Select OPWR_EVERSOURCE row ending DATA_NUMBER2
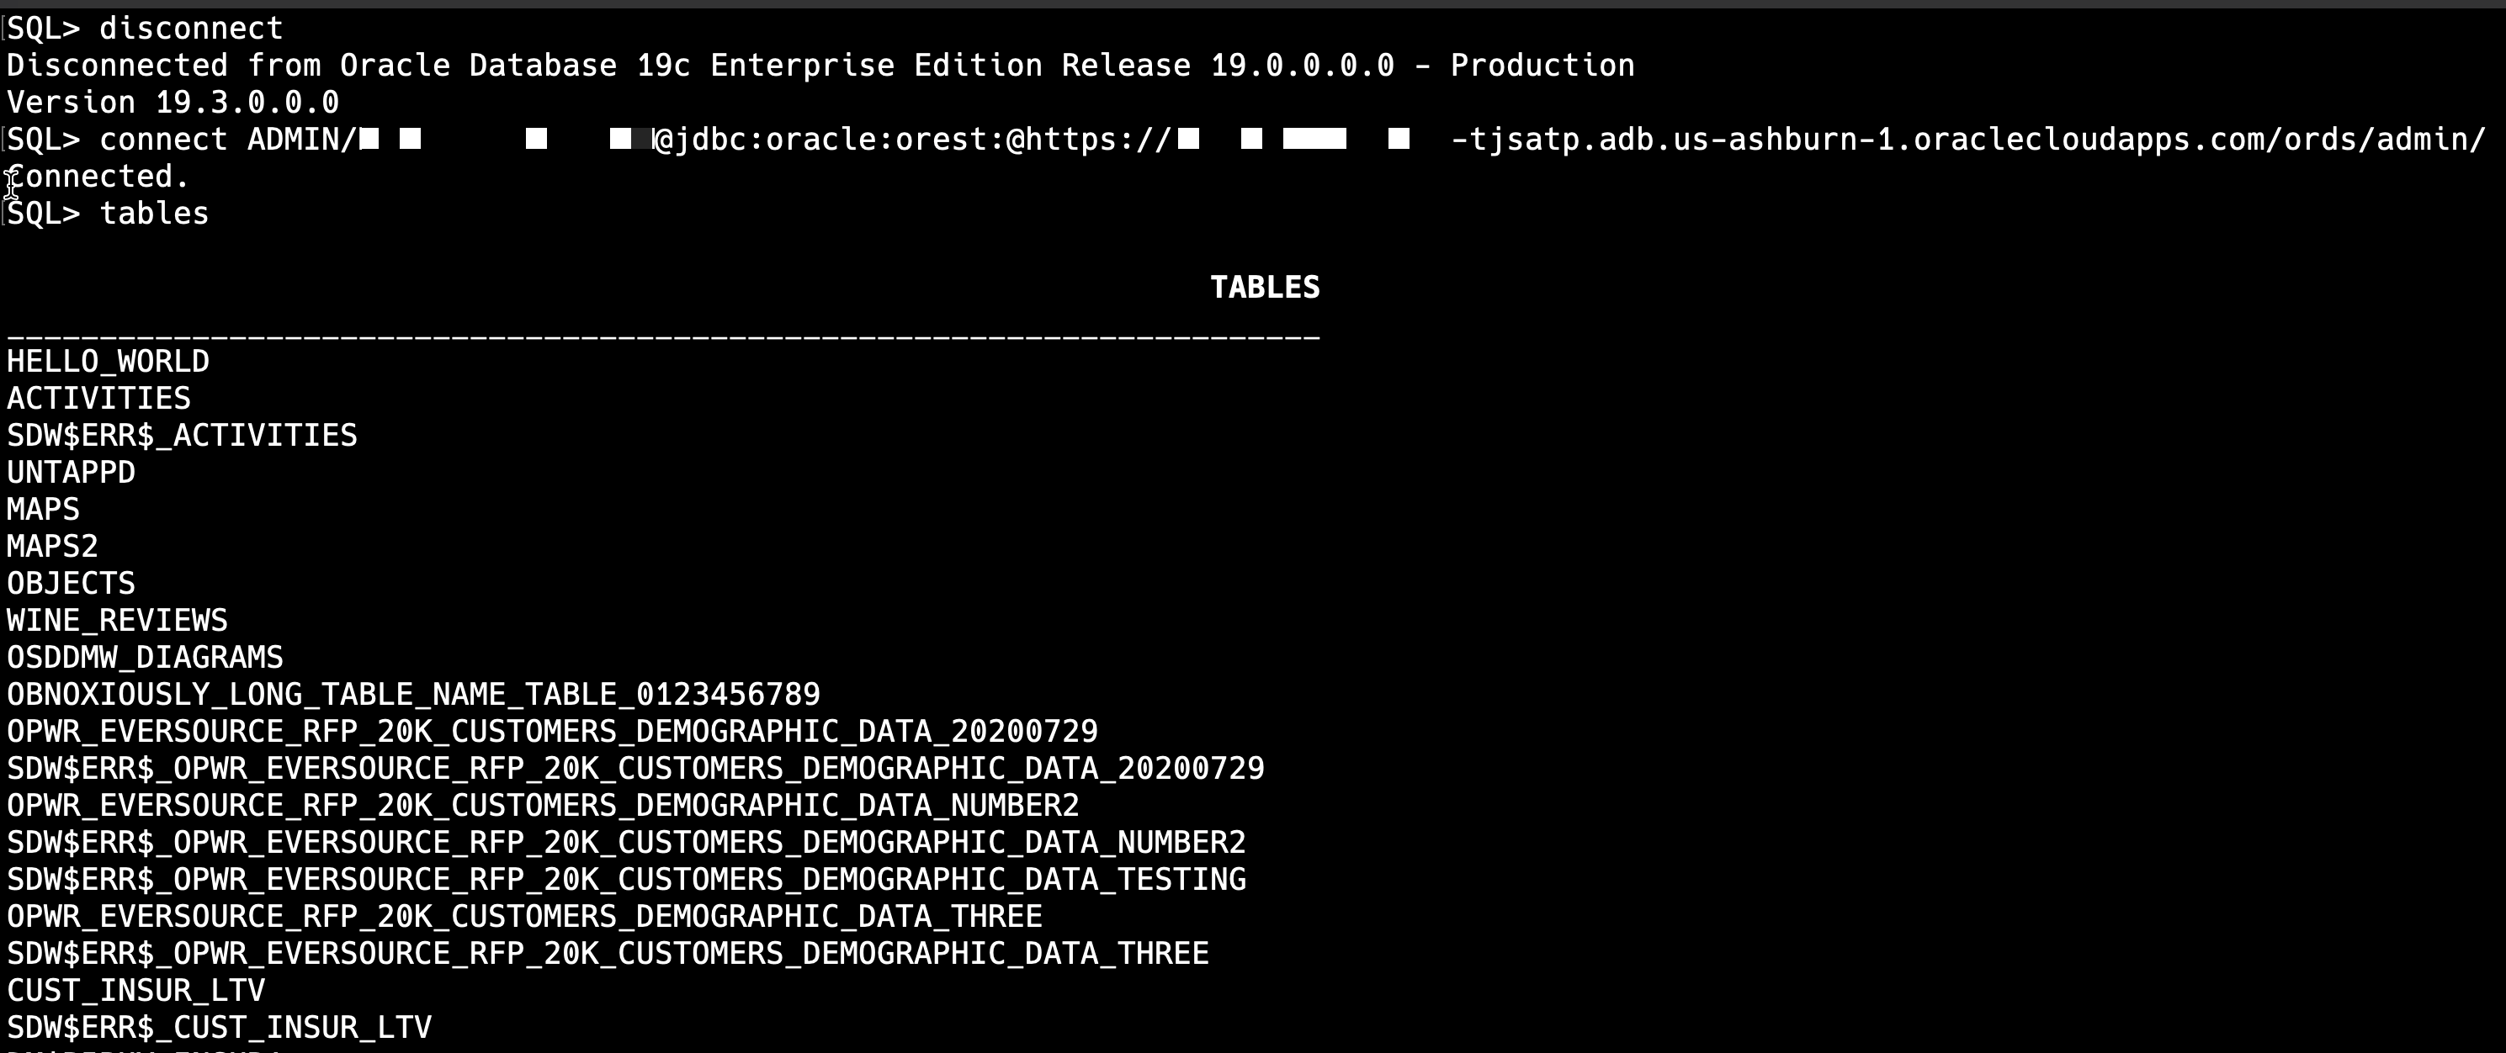Viewport: 2506px width, 1053px height. [x=543, y=805]
